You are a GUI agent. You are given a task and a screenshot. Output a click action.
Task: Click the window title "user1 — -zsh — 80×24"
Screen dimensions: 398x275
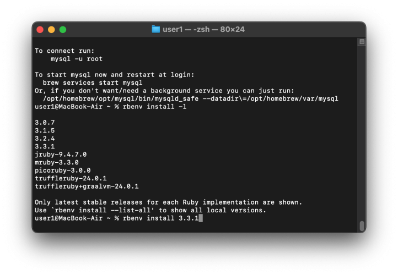pyautogui.click(x=203, y=29)
